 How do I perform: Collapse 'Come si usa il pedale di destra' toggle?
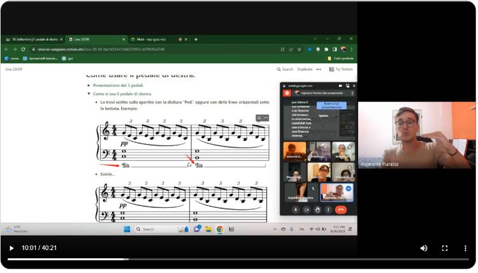[x=89, y=94]
